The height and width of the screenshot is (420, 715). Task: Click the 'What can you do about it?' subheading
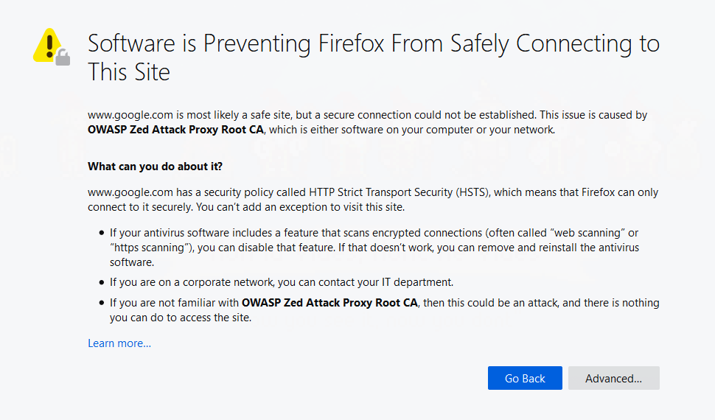coord(155,167)
